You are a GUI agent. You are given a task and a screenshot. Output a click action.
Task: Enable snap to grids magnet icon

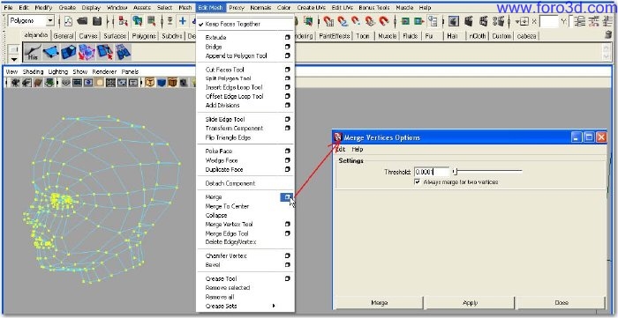coord(328,21)
